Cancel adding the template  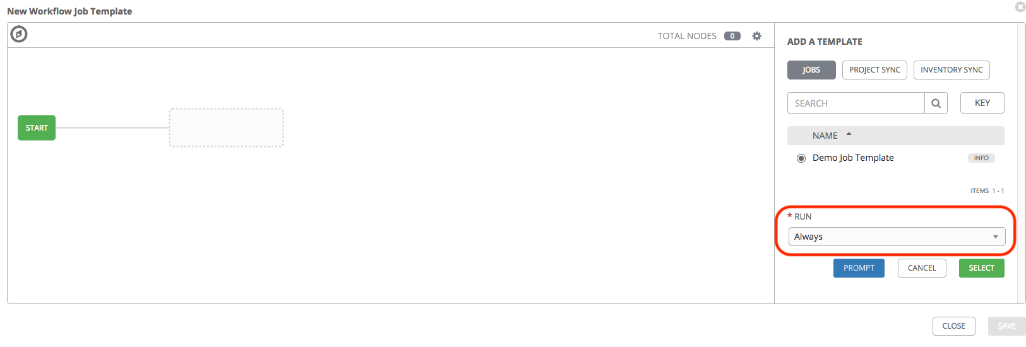(x=922, y=268)
